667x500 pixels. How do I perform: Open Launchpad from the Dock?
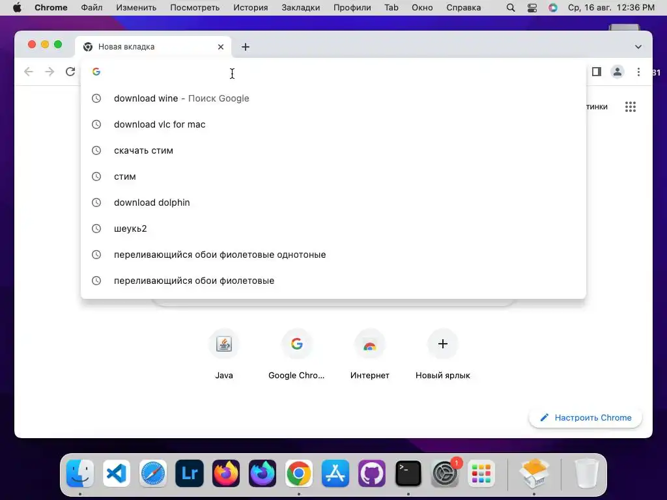pos(481,473)
